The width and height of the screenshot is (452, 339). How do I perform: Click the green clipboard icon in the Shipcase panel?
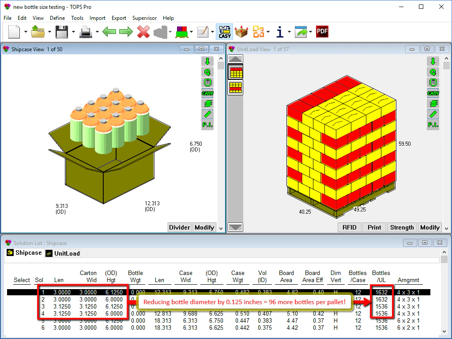[207, 83]
